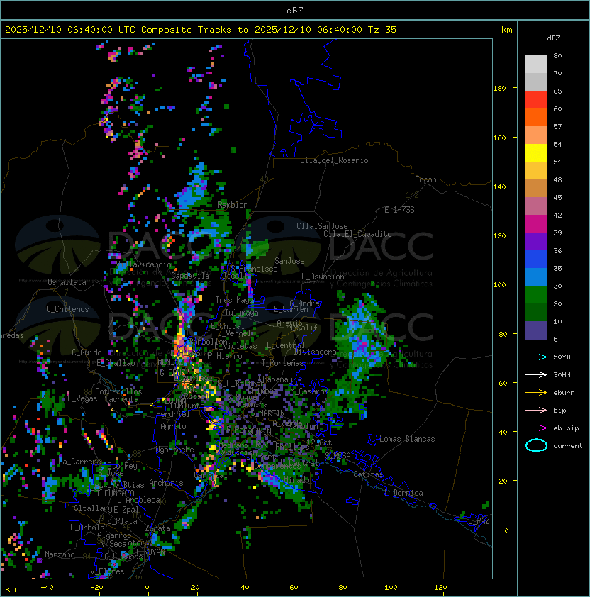Image resolution: width=590 pixels, height=597 pixels.
Task: Click the 'Agrelo' place label
Action: [173, 426]
